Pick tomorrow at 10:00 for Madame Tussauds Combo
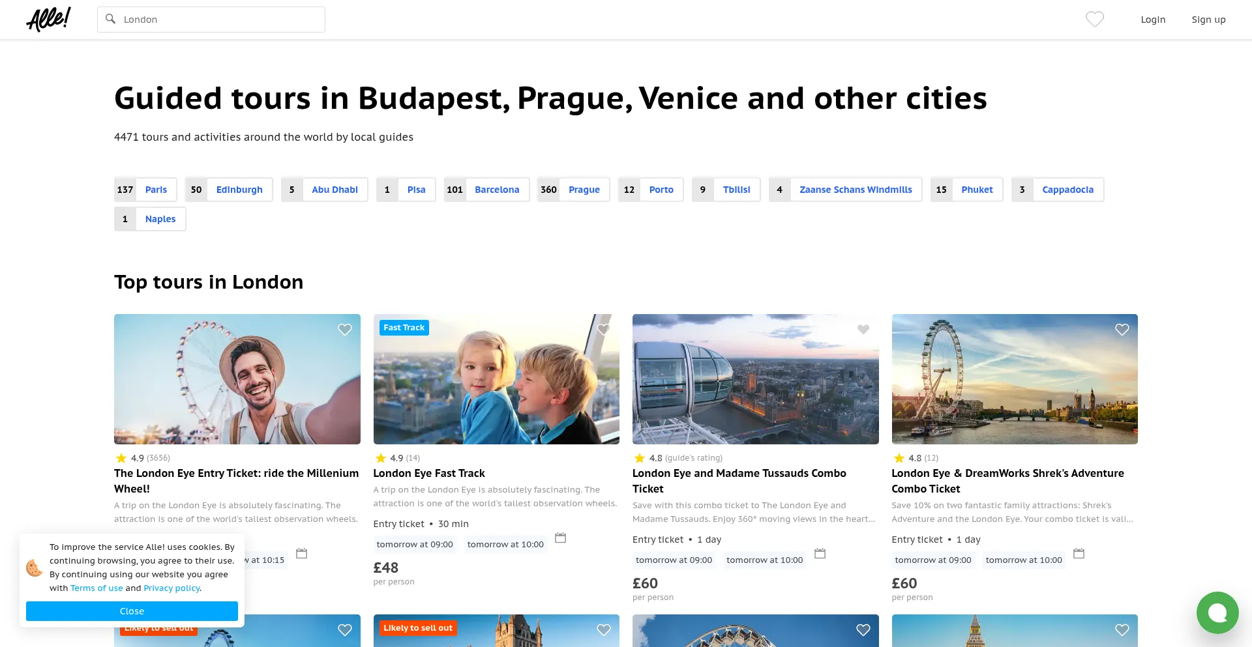Image resolution: width=1252 pixels, height=647 pixels. click(x=764, y=560)
